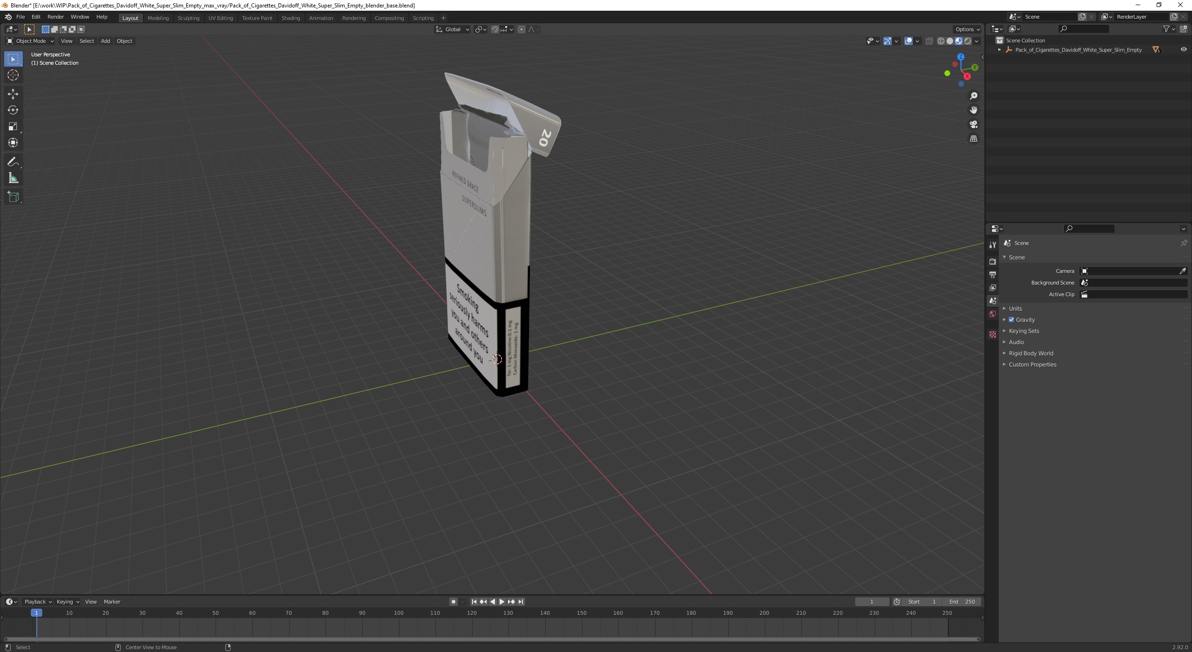Expand the Pack_of_Cigarettes collection tree
This screenshot has width=1192, height=652.
click(x=999, y=49)
